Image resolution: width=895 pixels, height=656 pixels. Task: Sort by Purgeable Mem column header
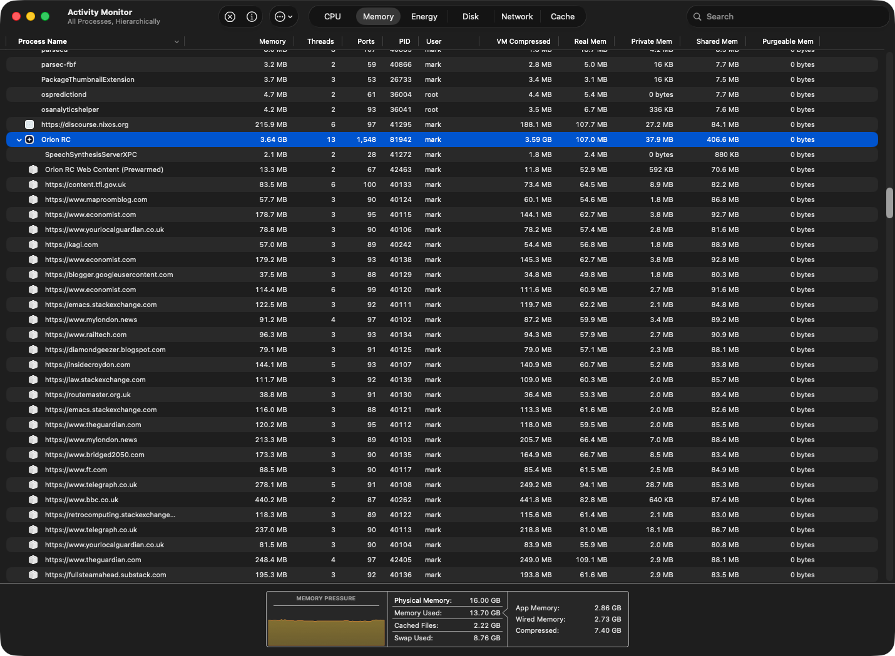coord(788,41)
